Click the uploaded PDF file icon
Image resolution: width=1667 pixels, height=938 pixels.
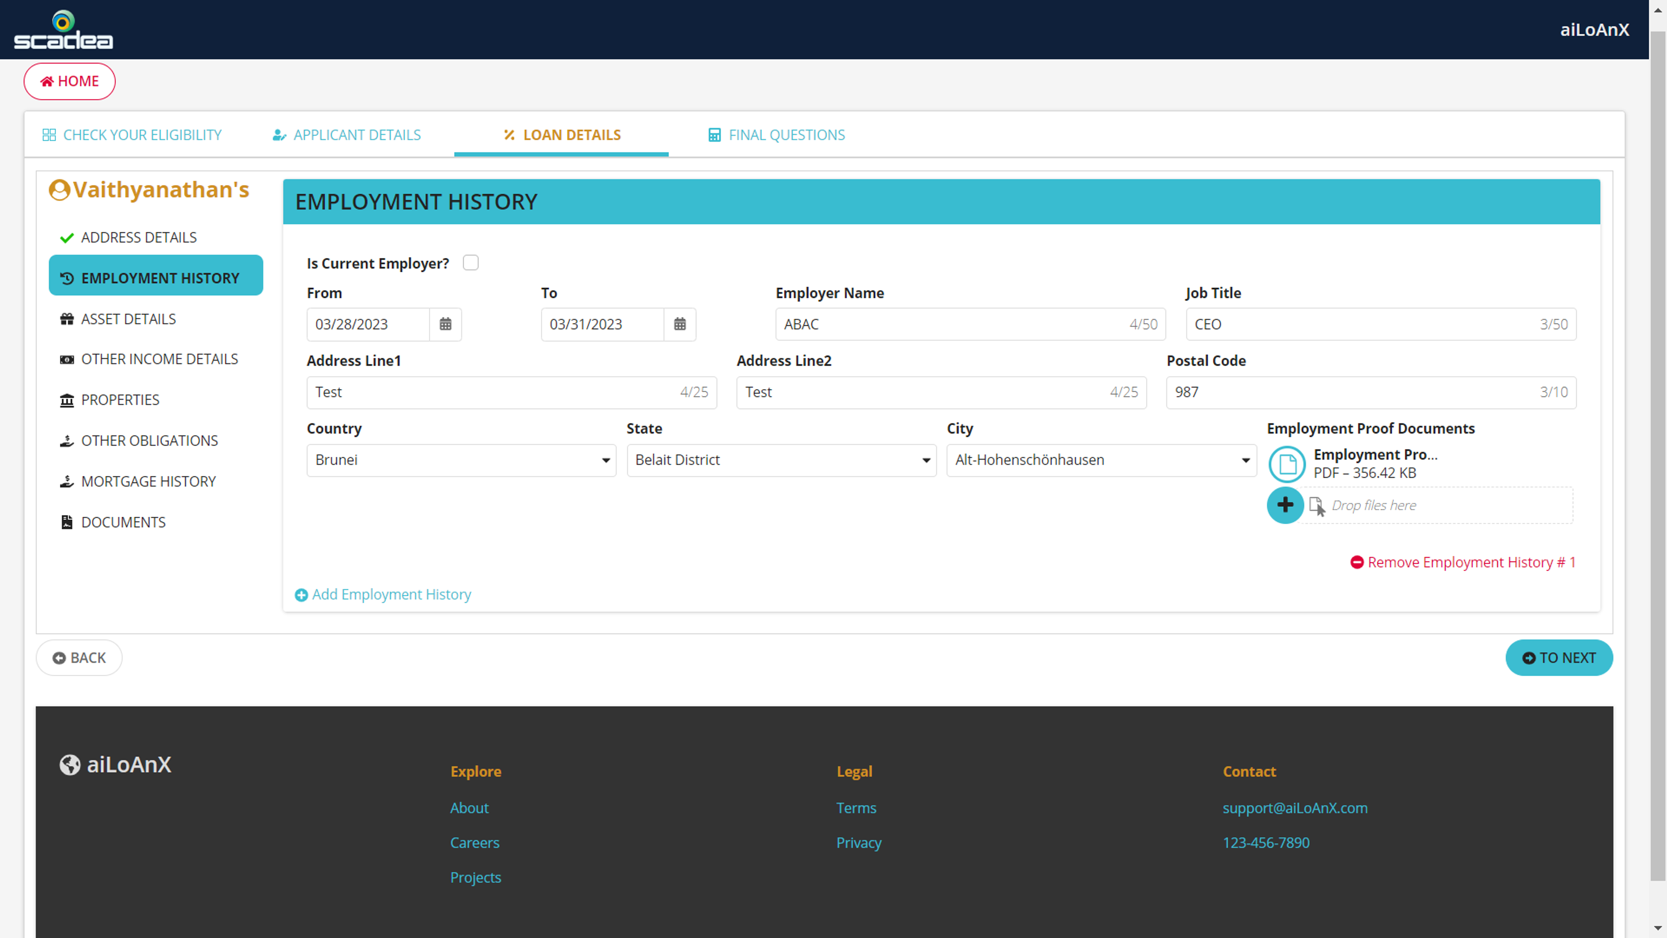pyautogui.click(x=1287, y=464)
